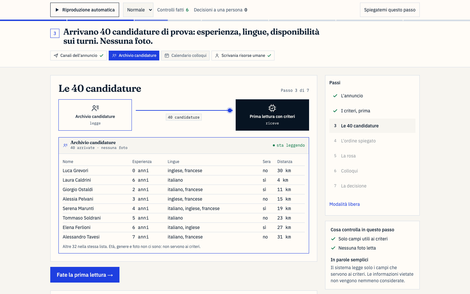Open the Calendario colloqui tab

point(185,56)
